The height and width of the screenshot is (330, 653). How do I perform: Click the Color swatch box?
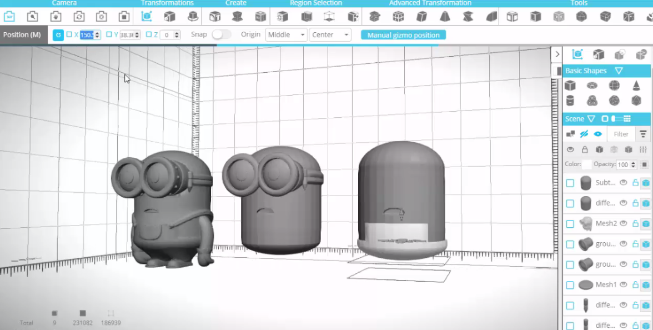click(587, 164)
